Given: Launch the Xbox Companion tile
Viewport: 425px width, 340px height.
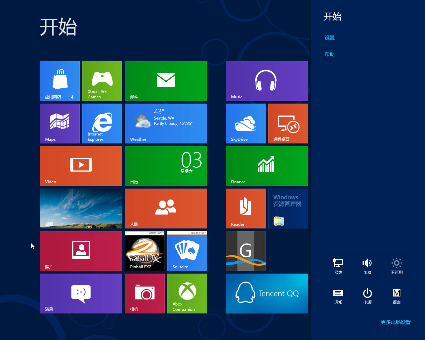Looking at the screenshot, I should point(187,294).
